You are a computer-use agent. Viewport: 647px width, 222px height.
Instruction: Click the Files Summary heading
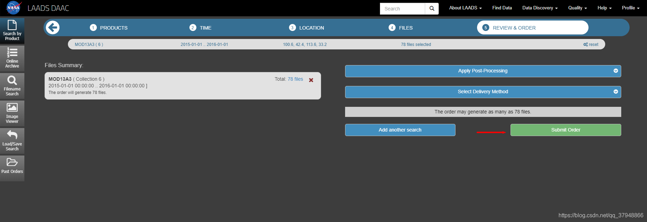pyautogui.click(x=64, y=65)
